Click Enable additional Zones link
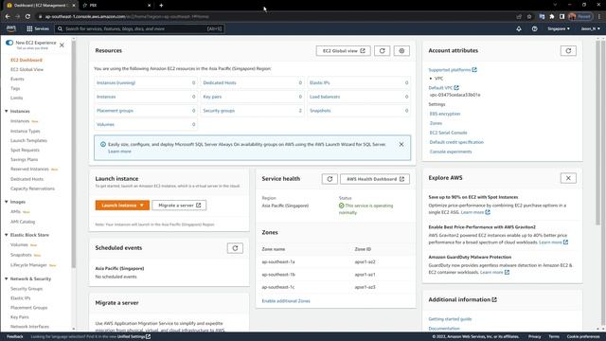606x341 pixels. coord(286,301)
